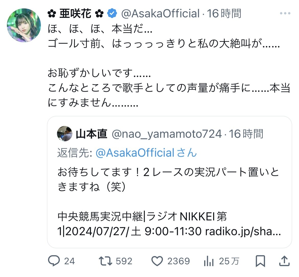Tap the share upload icon
The height and width of the screenshot is (277, 299).
(x=284, y=261)
